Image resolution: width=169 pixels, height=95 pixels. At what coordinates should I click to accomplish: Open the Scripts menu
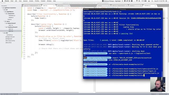(31, 1)
